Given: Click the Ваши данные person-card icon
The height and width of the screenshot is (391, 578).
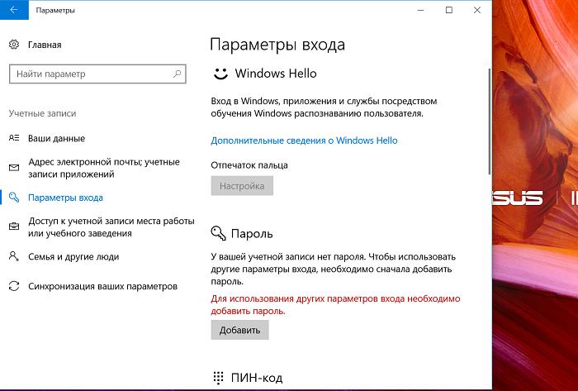Looking at the screenshot, I should pos(14,138).
